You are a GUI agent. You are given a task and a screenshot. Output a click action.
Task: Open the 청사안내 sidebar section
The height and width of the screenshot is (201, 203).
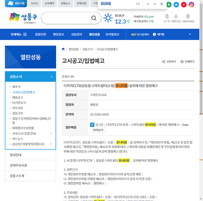30,155
